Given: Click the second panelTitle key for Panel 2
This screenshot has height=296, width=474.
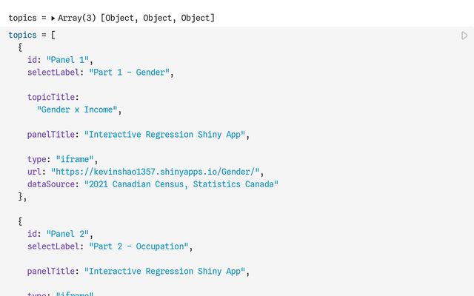Looking at the screenshot, I should tap(53, 272).
